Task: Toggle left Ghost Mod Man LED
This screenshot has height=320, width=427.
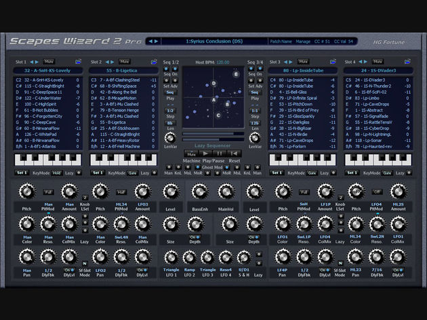Action: [169, 167]
